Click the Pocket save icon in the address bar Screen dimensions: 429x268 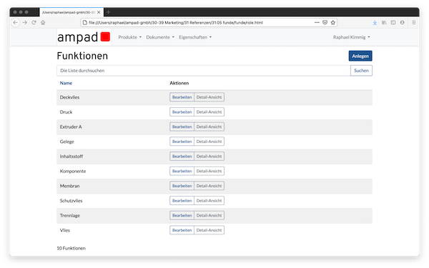325,22
